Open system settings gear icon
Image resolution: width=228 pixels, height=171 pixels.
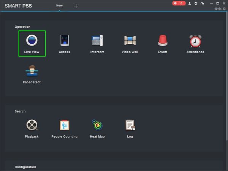pos(196,3)
